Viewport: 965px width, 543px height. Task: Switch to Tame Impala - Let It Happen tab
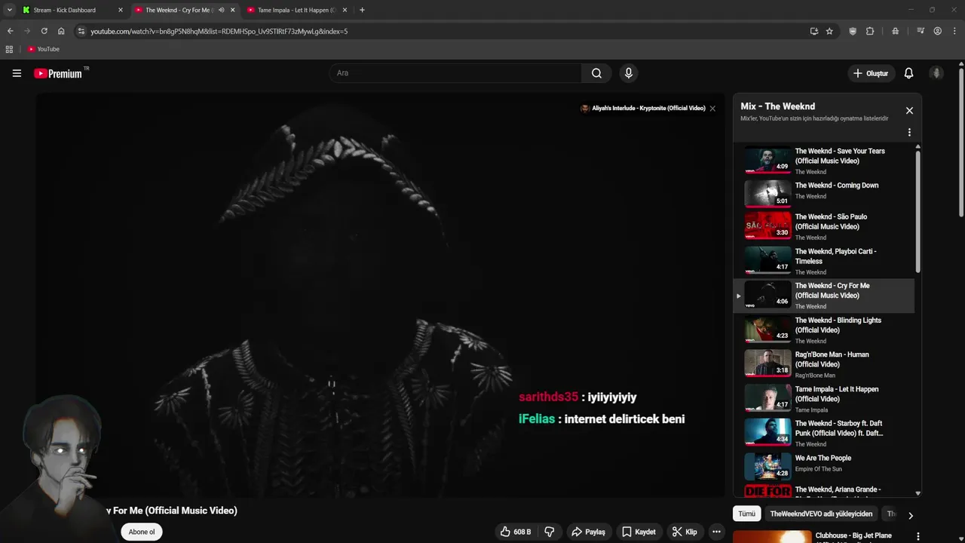(x=298, y=10)
